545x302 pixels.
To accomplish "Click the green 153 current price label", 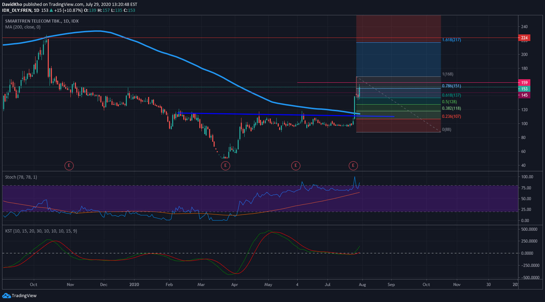I will pos(524,89).
